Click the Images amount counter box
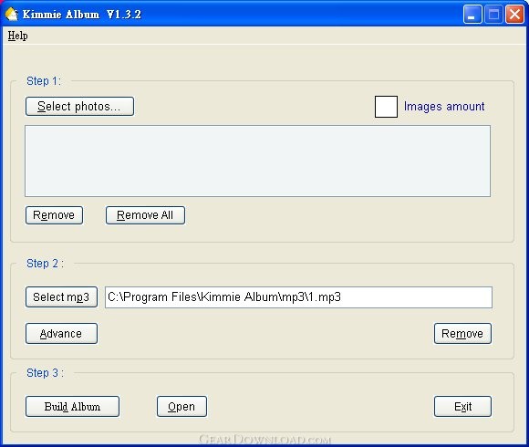This screenshot has height=447, width=529. coord(386,107)
